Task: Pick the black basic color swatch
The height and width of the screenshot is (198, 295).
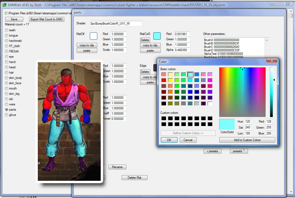Action: click(x=164, y=103)
